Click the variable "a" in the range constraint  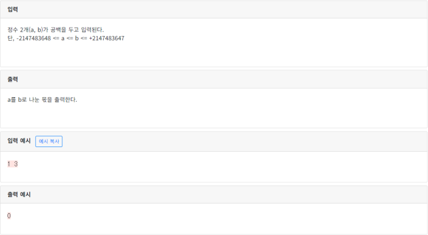63,38
